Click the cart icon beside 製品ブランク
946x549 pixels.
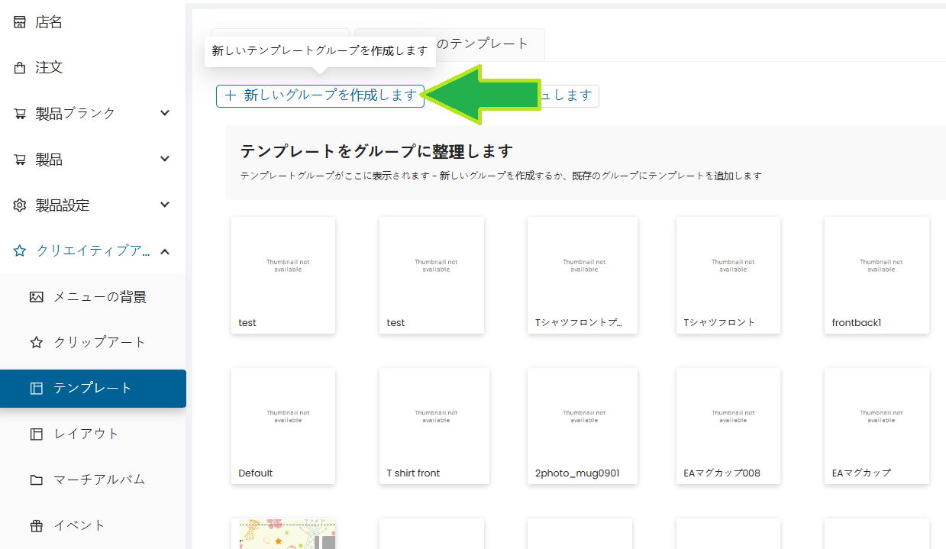pyautogui.click(x=20, y=114)
